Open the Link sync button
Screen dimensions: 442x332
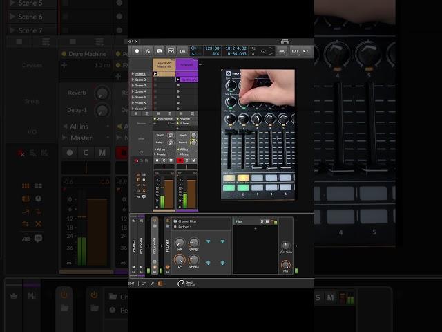[x=183, y=50]
